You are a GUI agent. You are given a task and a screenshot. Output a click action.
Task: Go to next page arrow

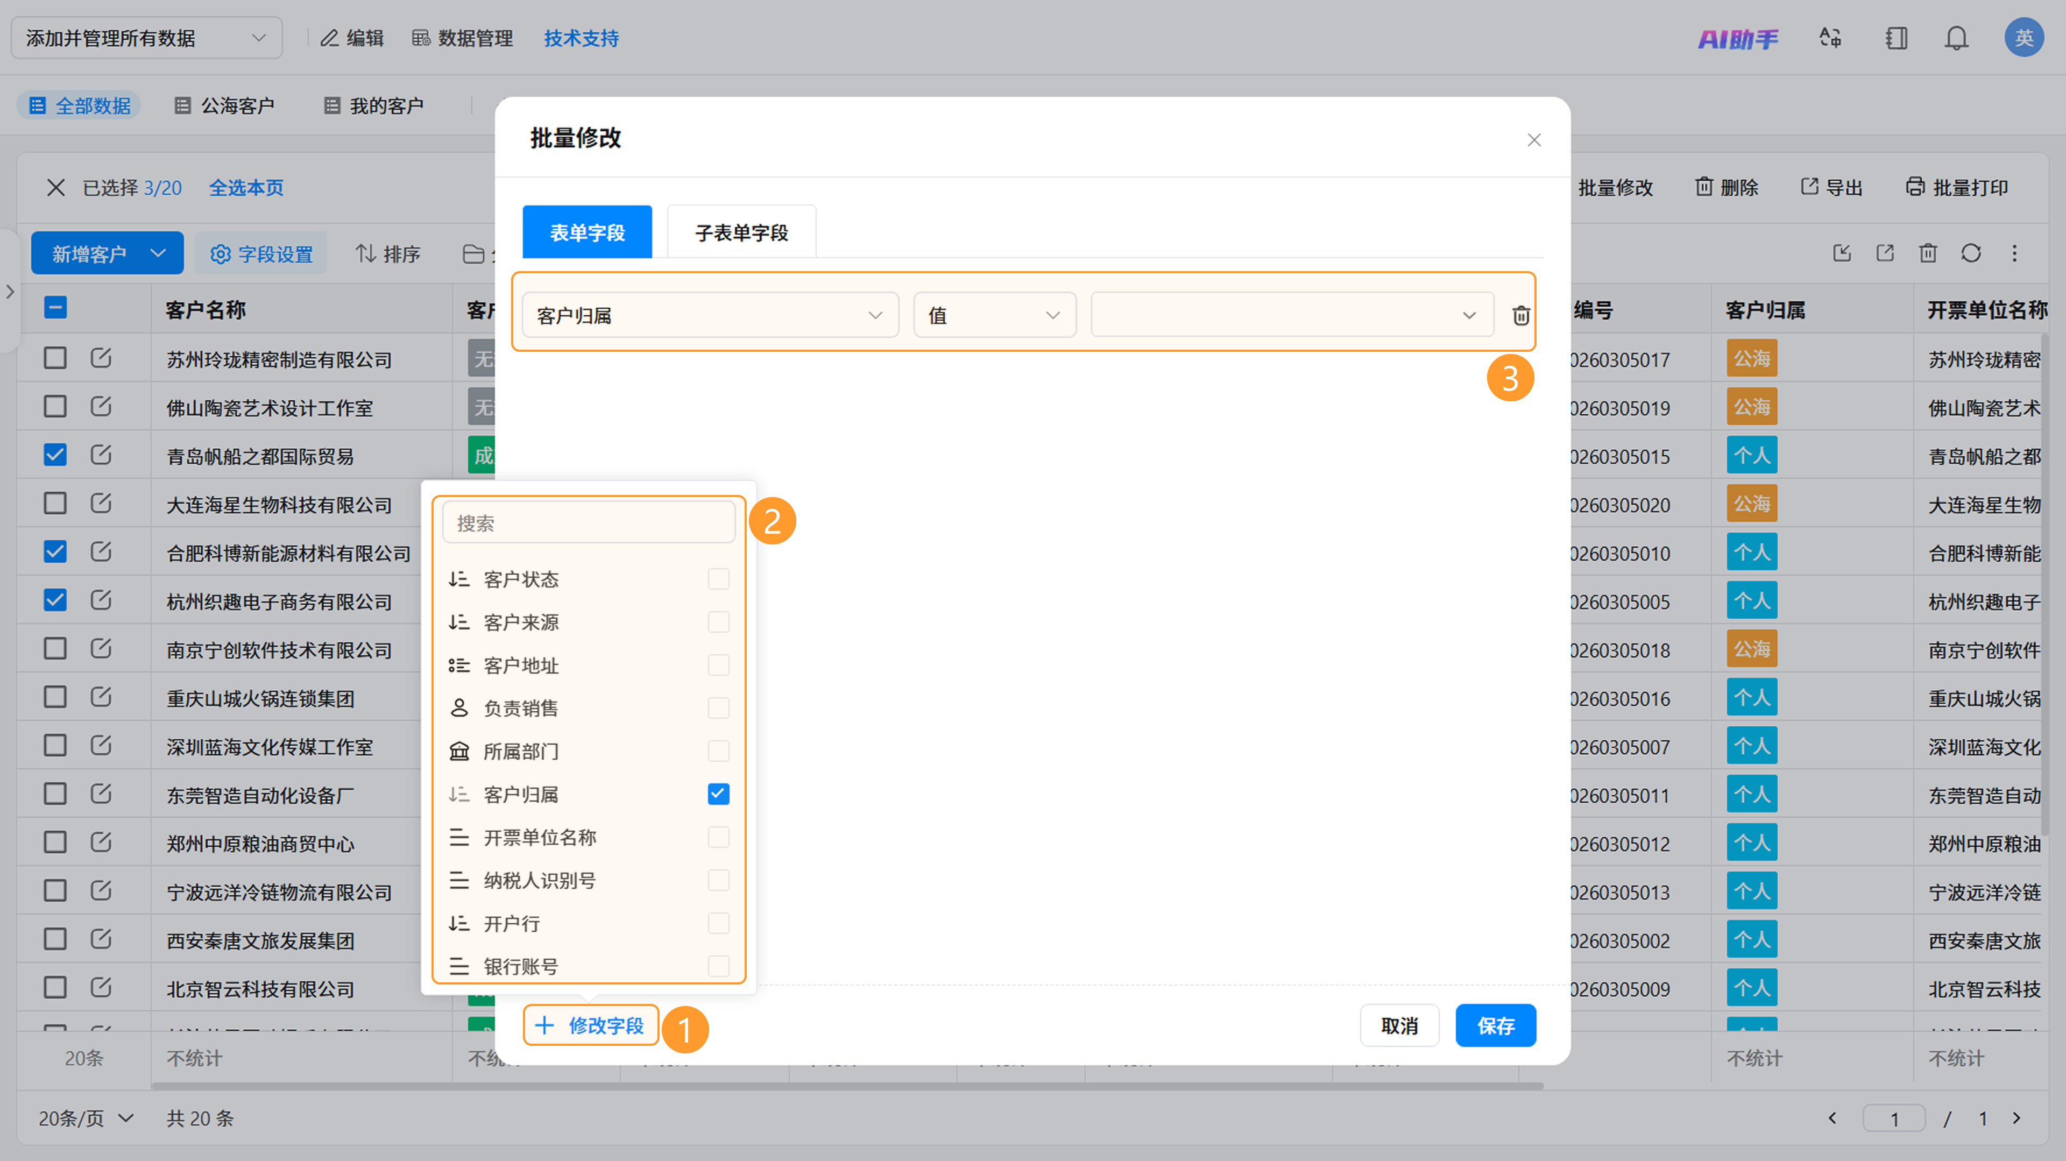(2017, 1118)
